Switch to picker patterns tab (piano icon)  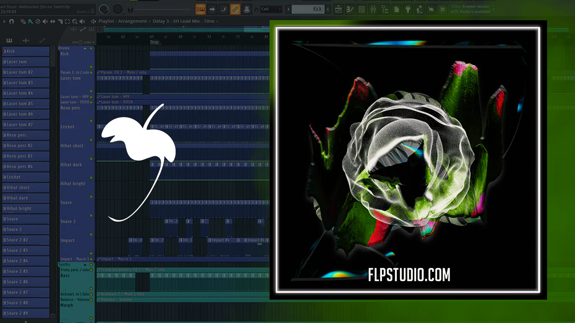(9, 40)
